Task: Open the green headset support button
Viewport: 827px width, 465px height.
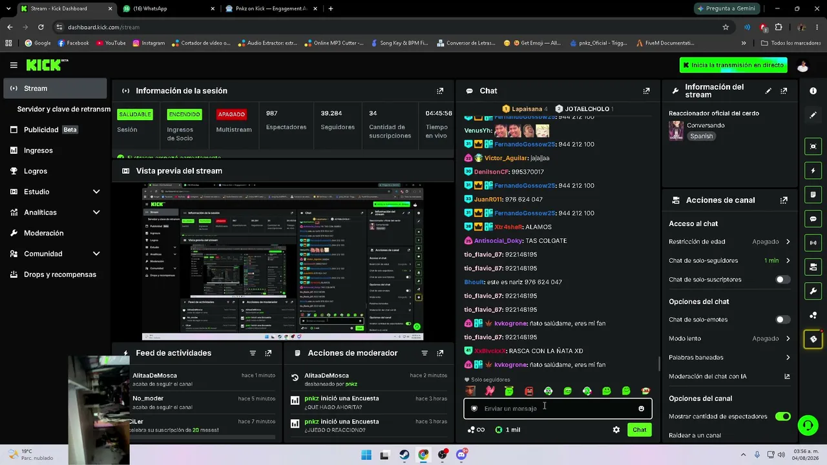Action: pos(808,425)
